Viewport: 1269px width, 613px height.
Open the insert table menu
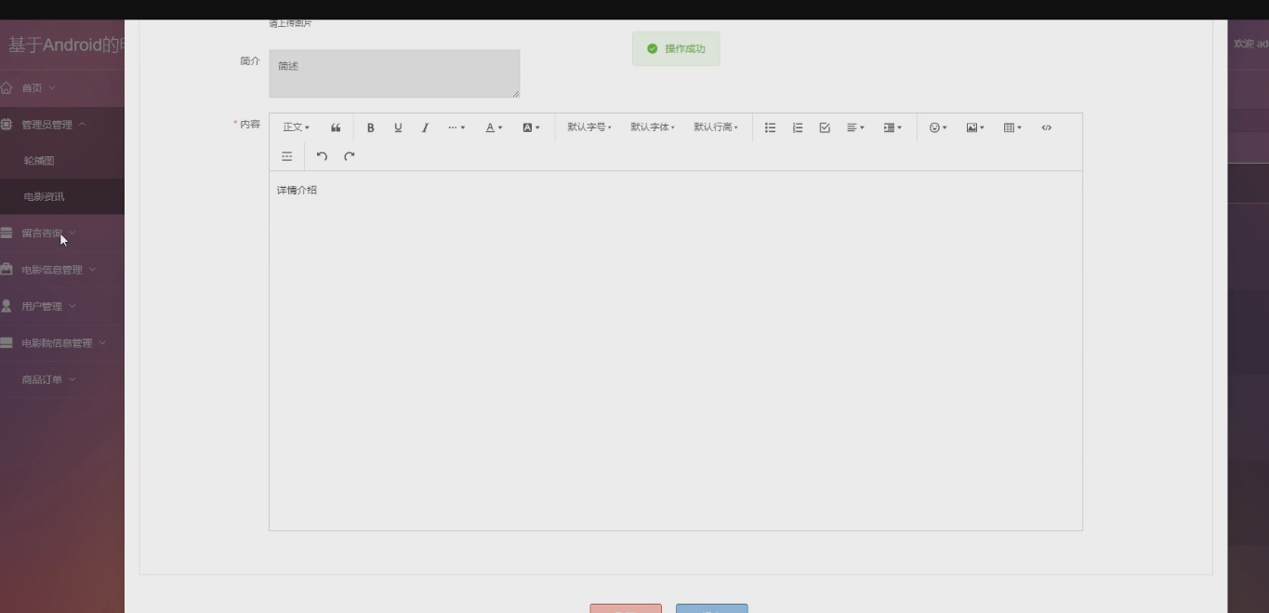[1012, 127]
